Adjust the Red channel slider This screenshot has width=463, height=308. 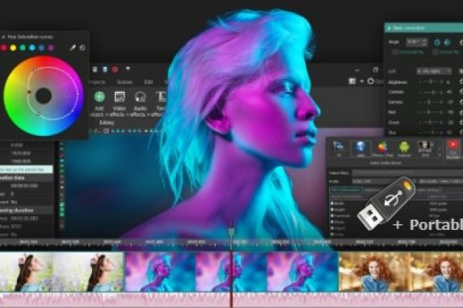[431, 112]
